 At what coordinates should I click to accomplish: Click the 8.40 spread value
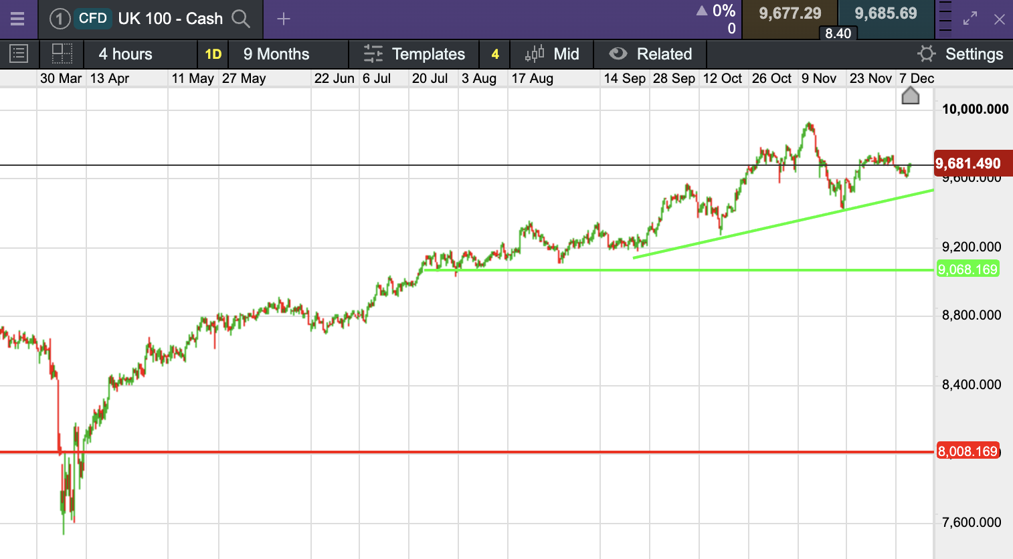point(838,33)
